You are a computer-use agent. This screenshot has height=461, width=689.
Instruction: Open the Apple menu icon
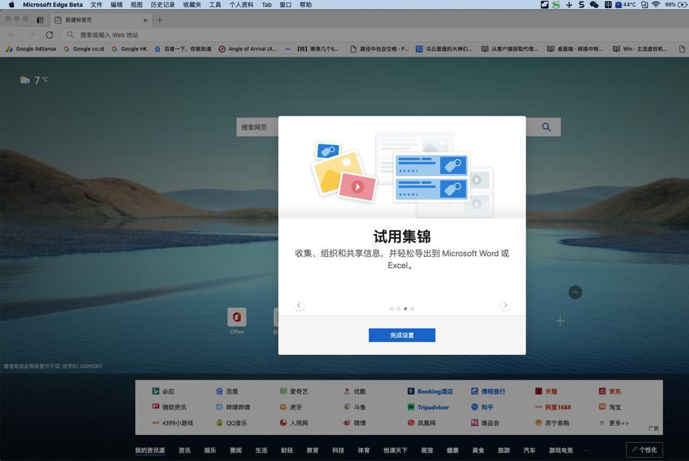[11, 5]
